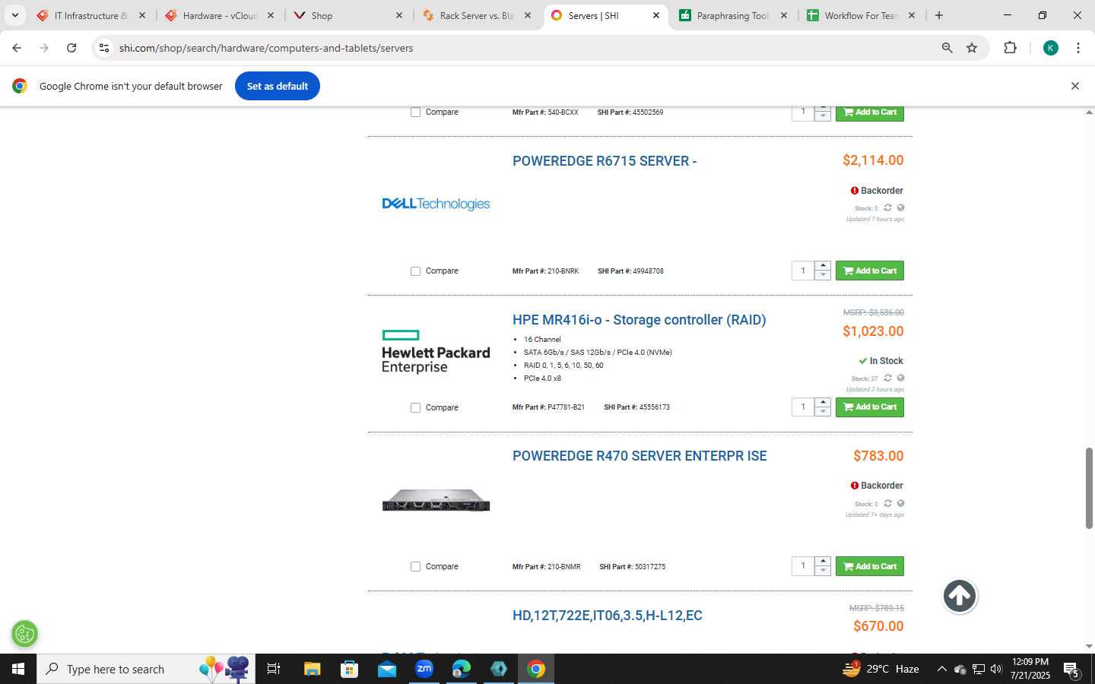Check Compare for part 540-BCXX
This screenshot has width=1095, height=684.
415,112
